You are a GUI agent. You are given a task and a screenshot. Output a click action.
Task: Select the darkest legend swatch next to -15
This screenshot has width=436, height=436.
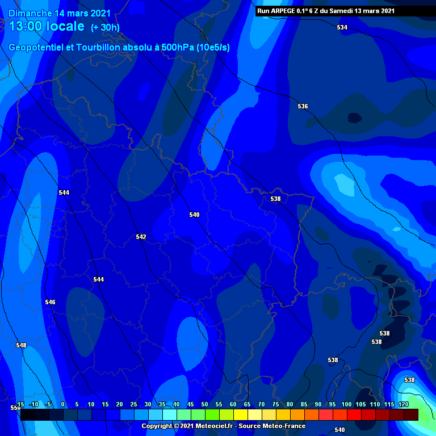tap(27, 415)
